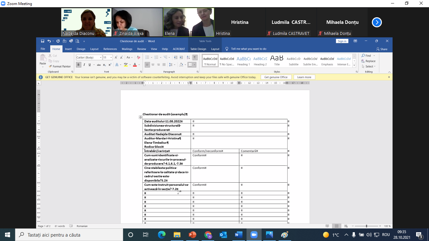Collapse the ribbon with the chevron
Image resolution: width=429 pixels, height=241 pixels.
[x=389, y=72]
